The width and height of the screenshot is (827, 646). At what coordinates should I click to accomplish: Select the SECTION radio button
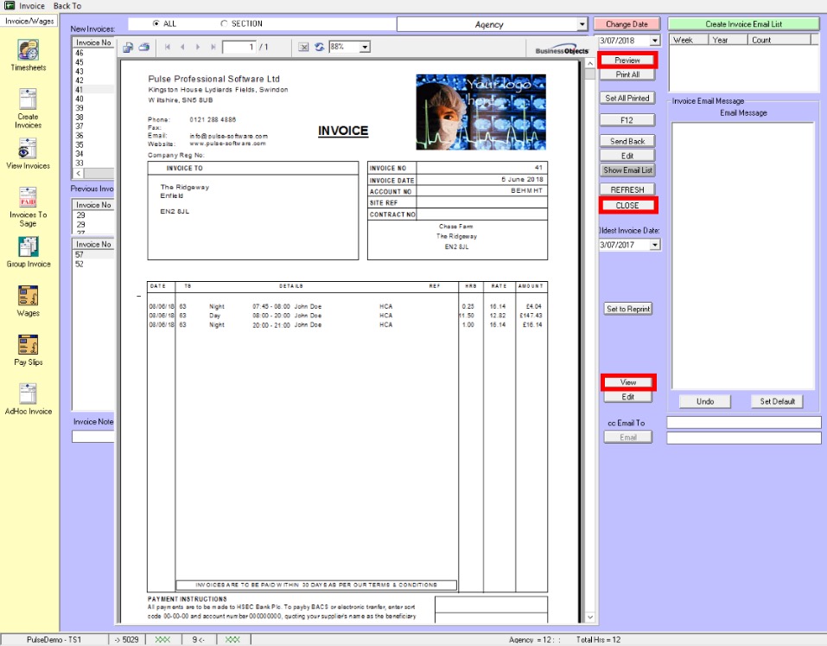[x=225, y=24]
